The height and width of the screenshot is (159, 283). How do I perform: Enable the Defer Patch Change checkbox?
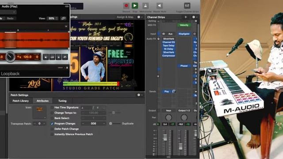point(52,129)
